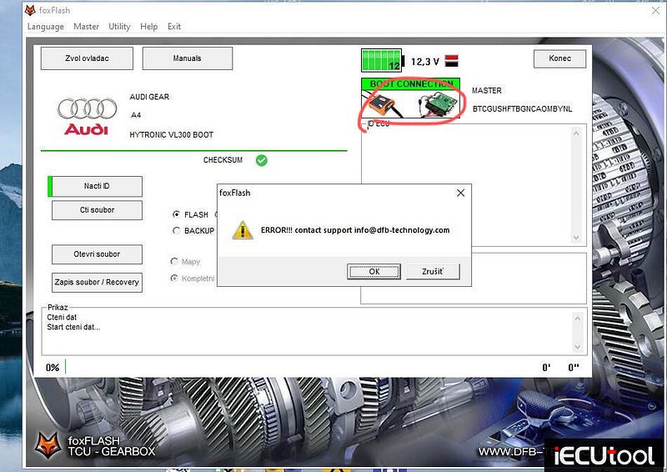This screenshot has height=472, width=667.
Task: Click the ID ECU panel scroll up arrow
Action: coord(576,133)
